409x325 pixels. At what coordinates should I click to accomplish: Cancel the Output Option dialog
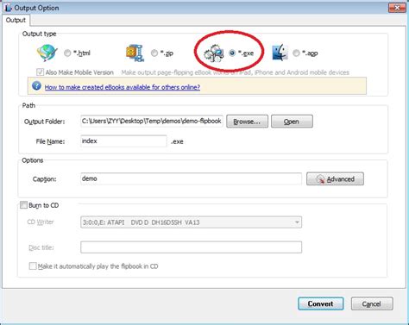[x=372, y=303]
